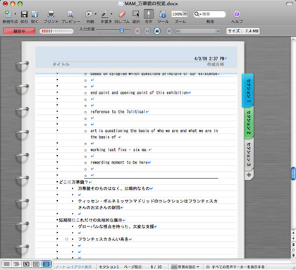The width and height of the screenshot is (296, 270).
Task: Click the line 'end point and opening point'
Action: tap(140, 92)
